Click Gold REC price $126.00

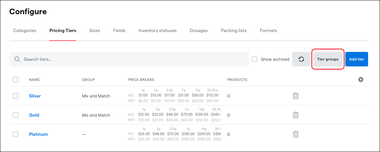pos(202,114)
